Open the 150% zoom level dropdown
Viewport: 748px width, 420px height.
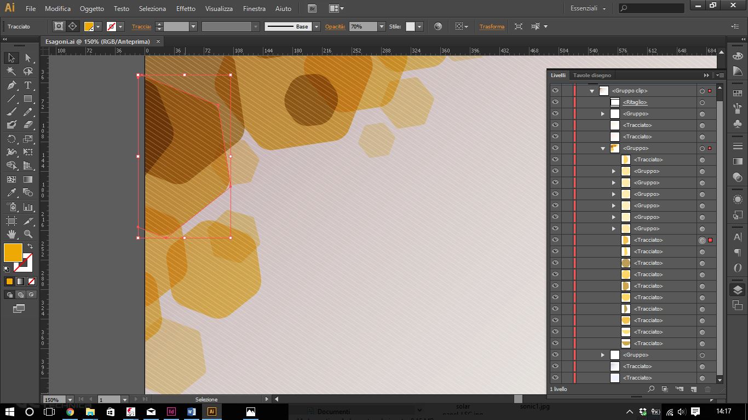[70, 400]
